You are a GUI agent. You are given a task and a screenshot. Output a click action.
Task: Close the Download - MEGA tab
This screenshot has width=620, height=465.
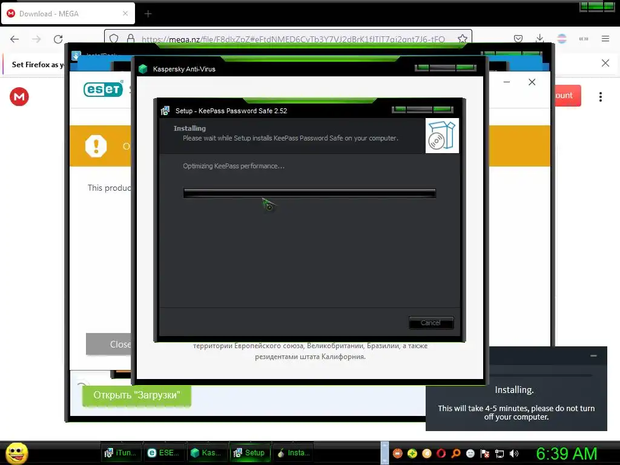(x=125, y=13)
